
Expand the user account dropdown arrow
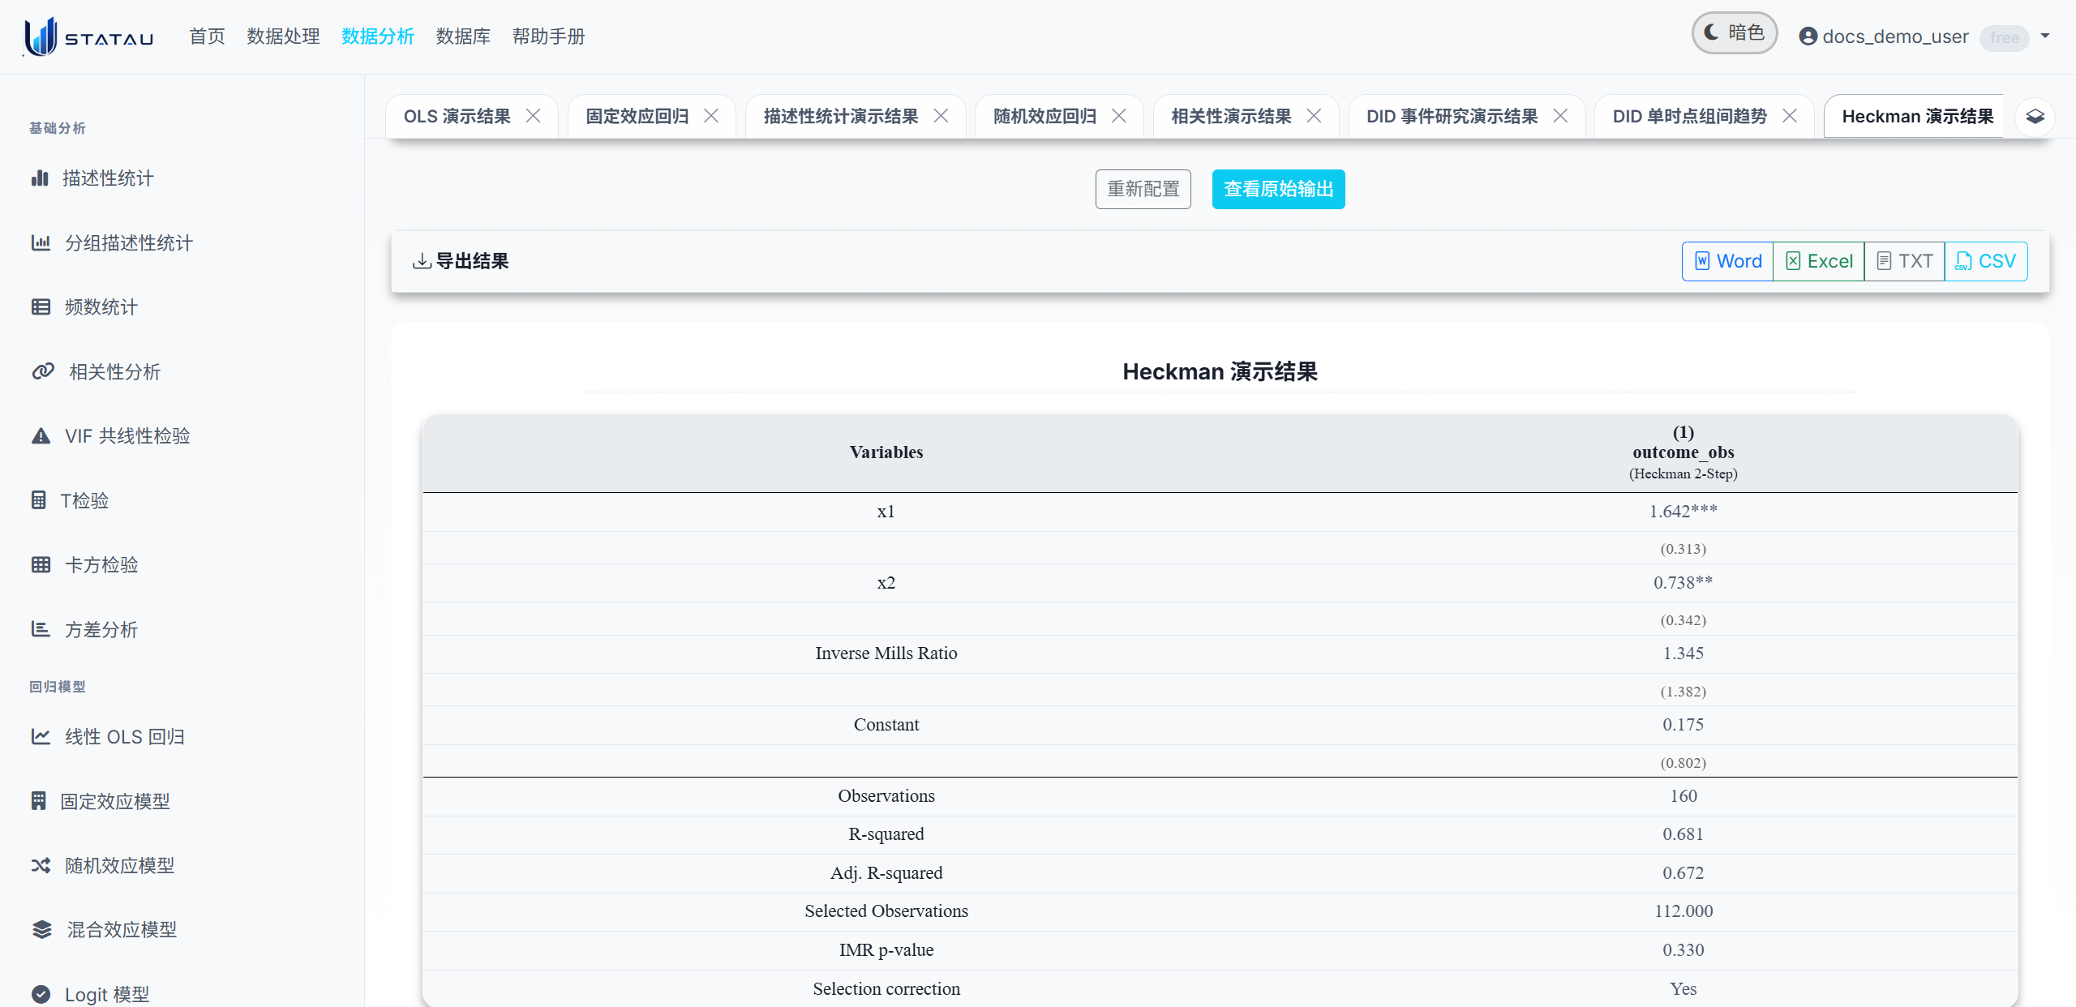(x=2045, y=36)
